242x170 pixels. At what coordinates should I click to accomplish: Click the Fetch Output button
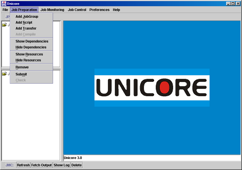pos(41,165)
